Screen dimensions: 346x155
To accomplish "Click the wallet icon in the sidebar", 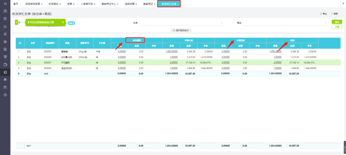I will point(5,65).
